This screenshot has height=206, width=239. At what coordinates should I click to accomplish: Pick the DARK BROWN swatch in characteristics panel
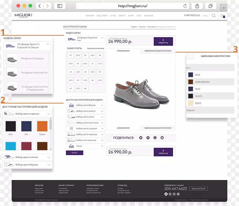[x=190, y=82]
